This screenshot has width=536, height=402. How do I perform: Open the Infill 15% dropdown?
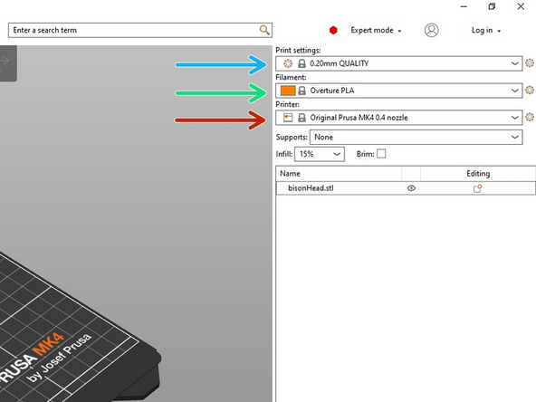pyautogui.click(x=320, y=154)
